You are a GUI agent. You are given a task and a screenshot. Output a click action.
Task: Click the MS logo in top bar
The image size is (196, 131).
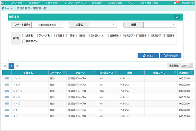[3, 3]
